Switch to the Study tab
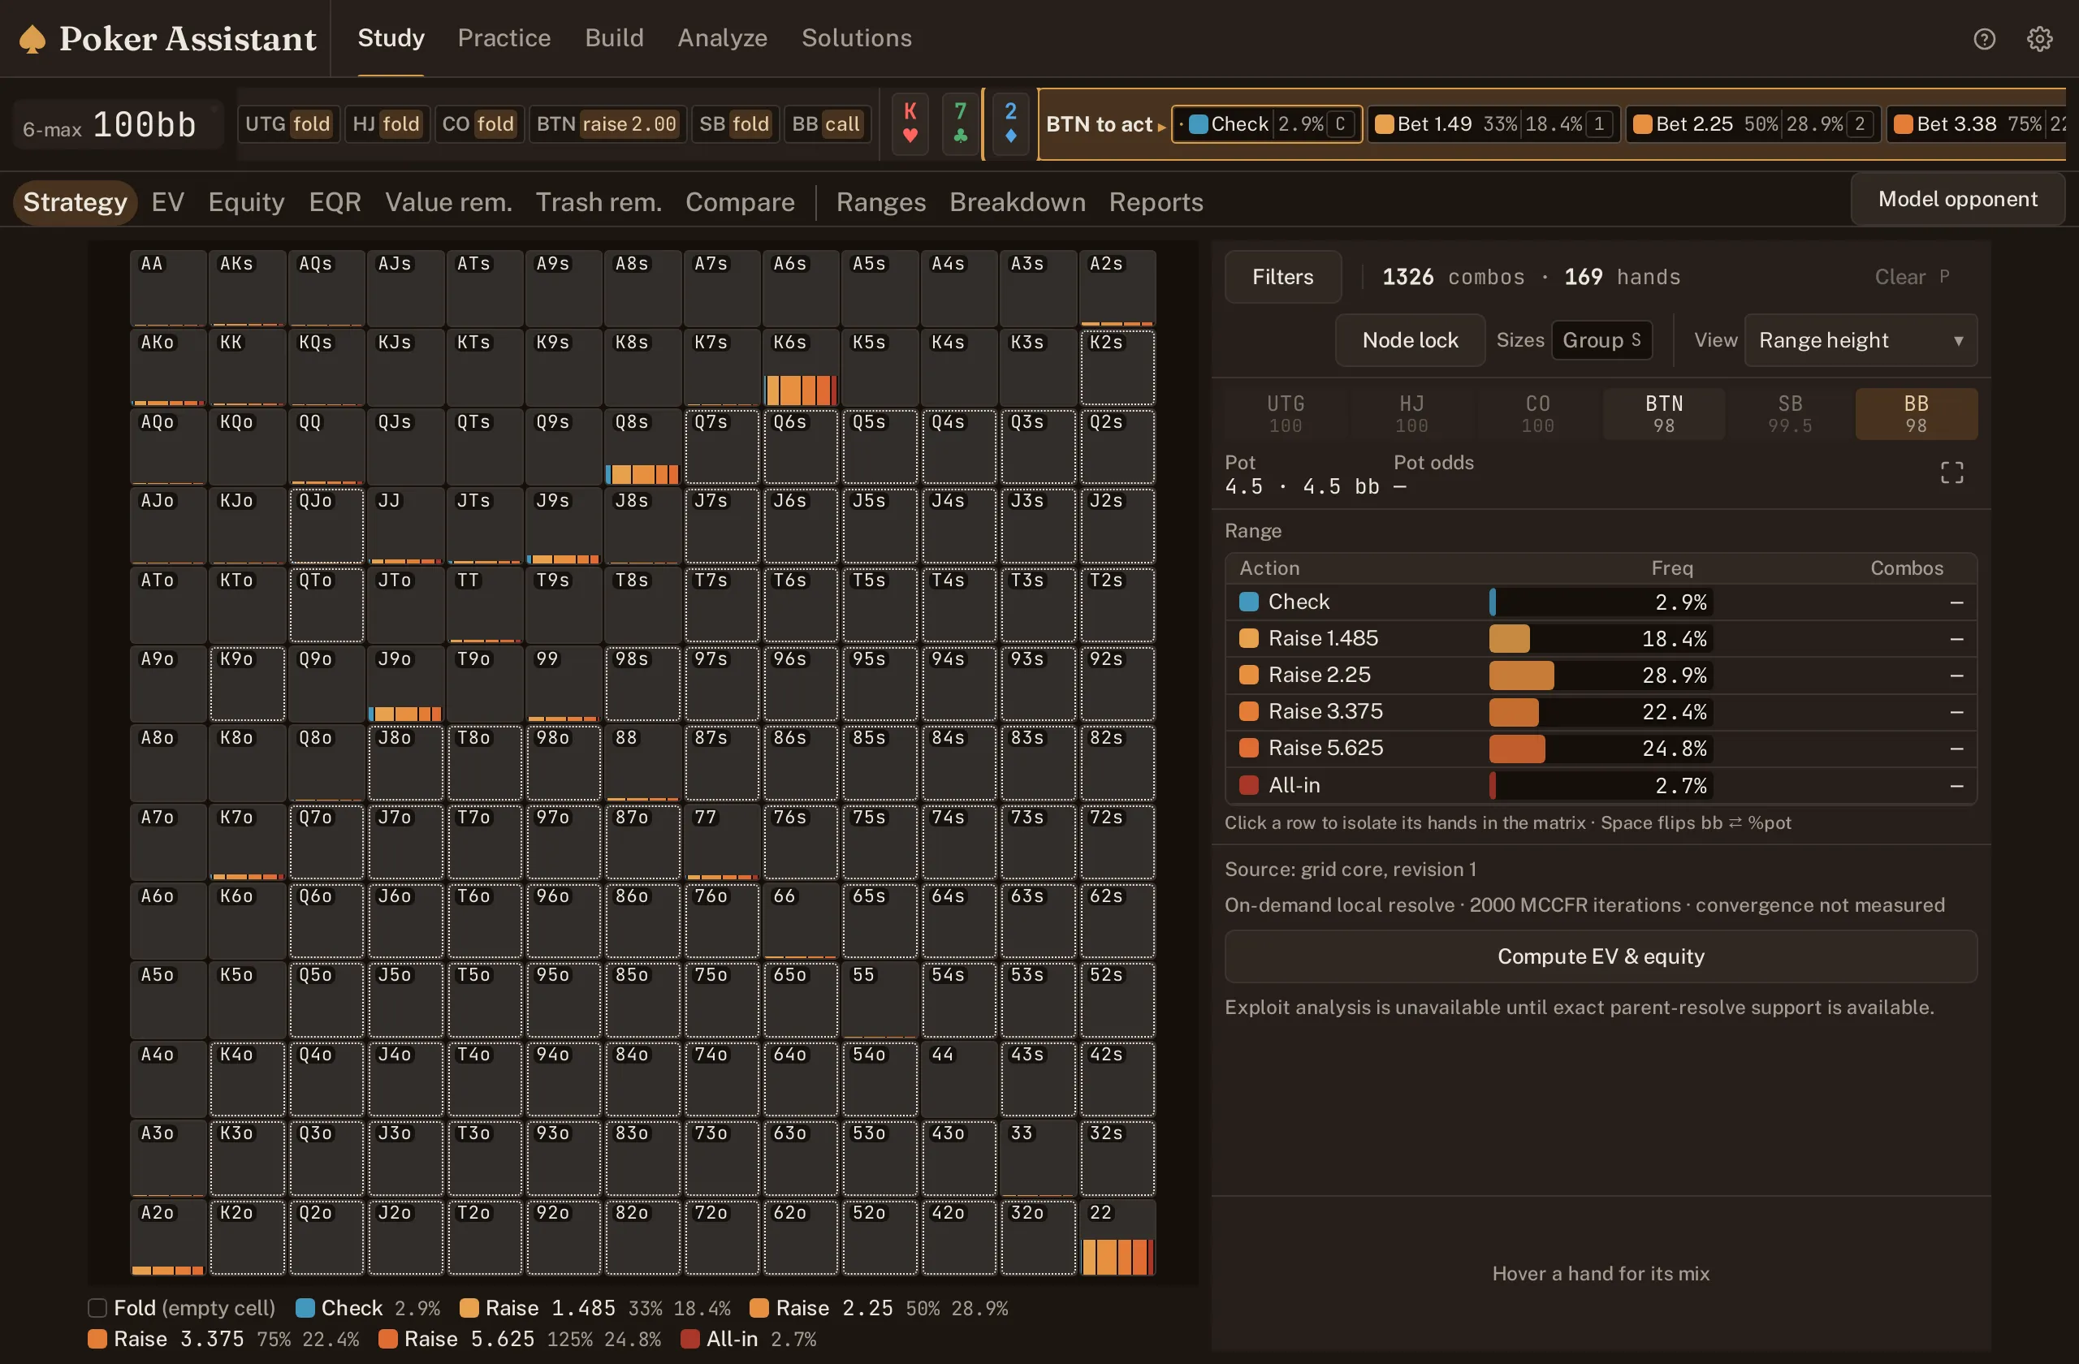Image resolution: width=2079 pixels, height=1364 pixels. [x=391, y=38]
